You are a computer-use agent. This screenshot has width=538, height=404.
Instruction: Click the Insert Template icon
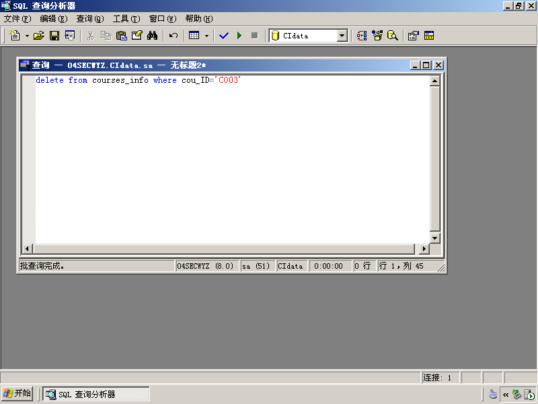click(70, 36)
